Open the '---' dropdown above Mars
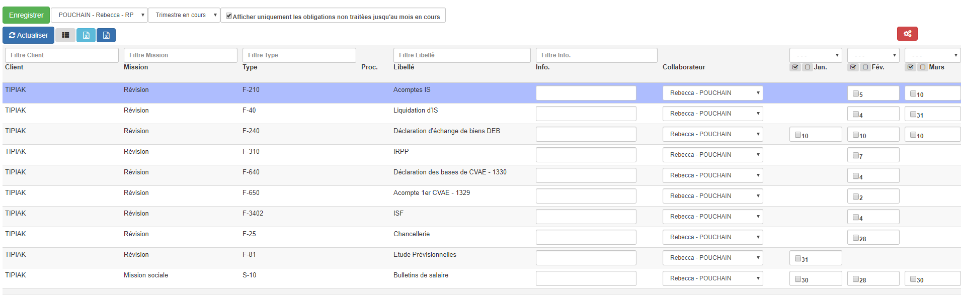 [932, 55]
